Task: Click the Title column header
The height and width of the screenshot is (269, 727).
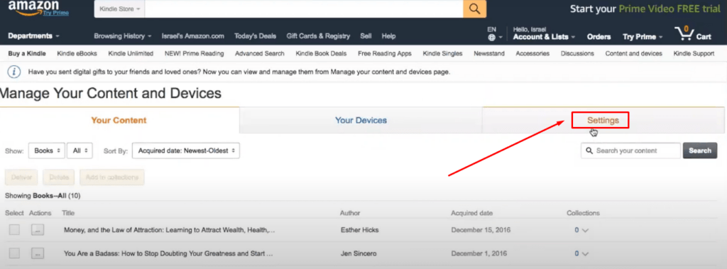Action: point(68,213)
